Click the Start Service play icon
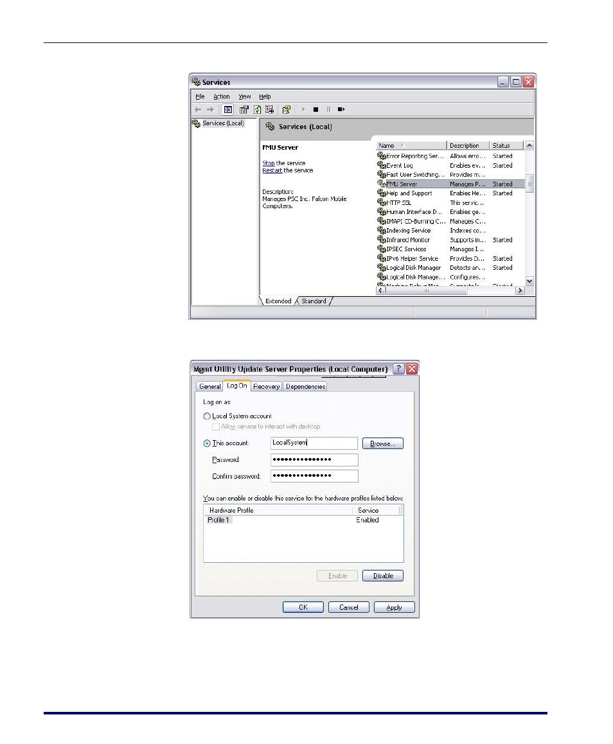This screenshot has width=613, height=744. (303, 110)
